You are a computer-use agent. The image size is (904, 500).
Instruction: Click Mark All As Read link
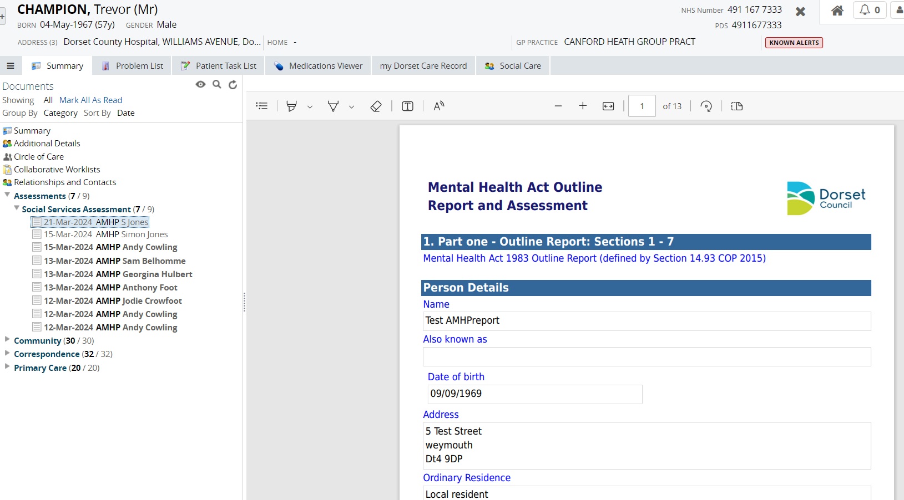[x=90, y=100]
